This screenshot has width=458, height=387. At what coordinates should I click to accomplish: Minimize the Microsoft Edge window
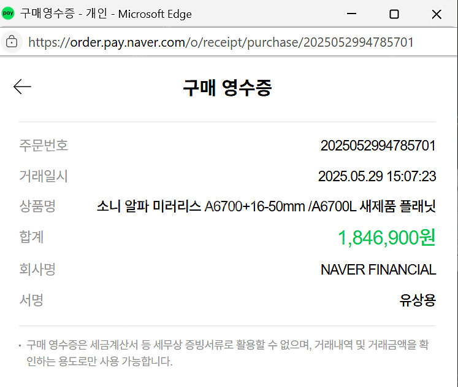351,14
